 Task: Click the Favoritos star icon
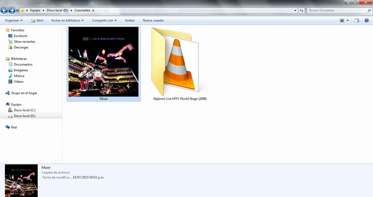pos(8,30)
